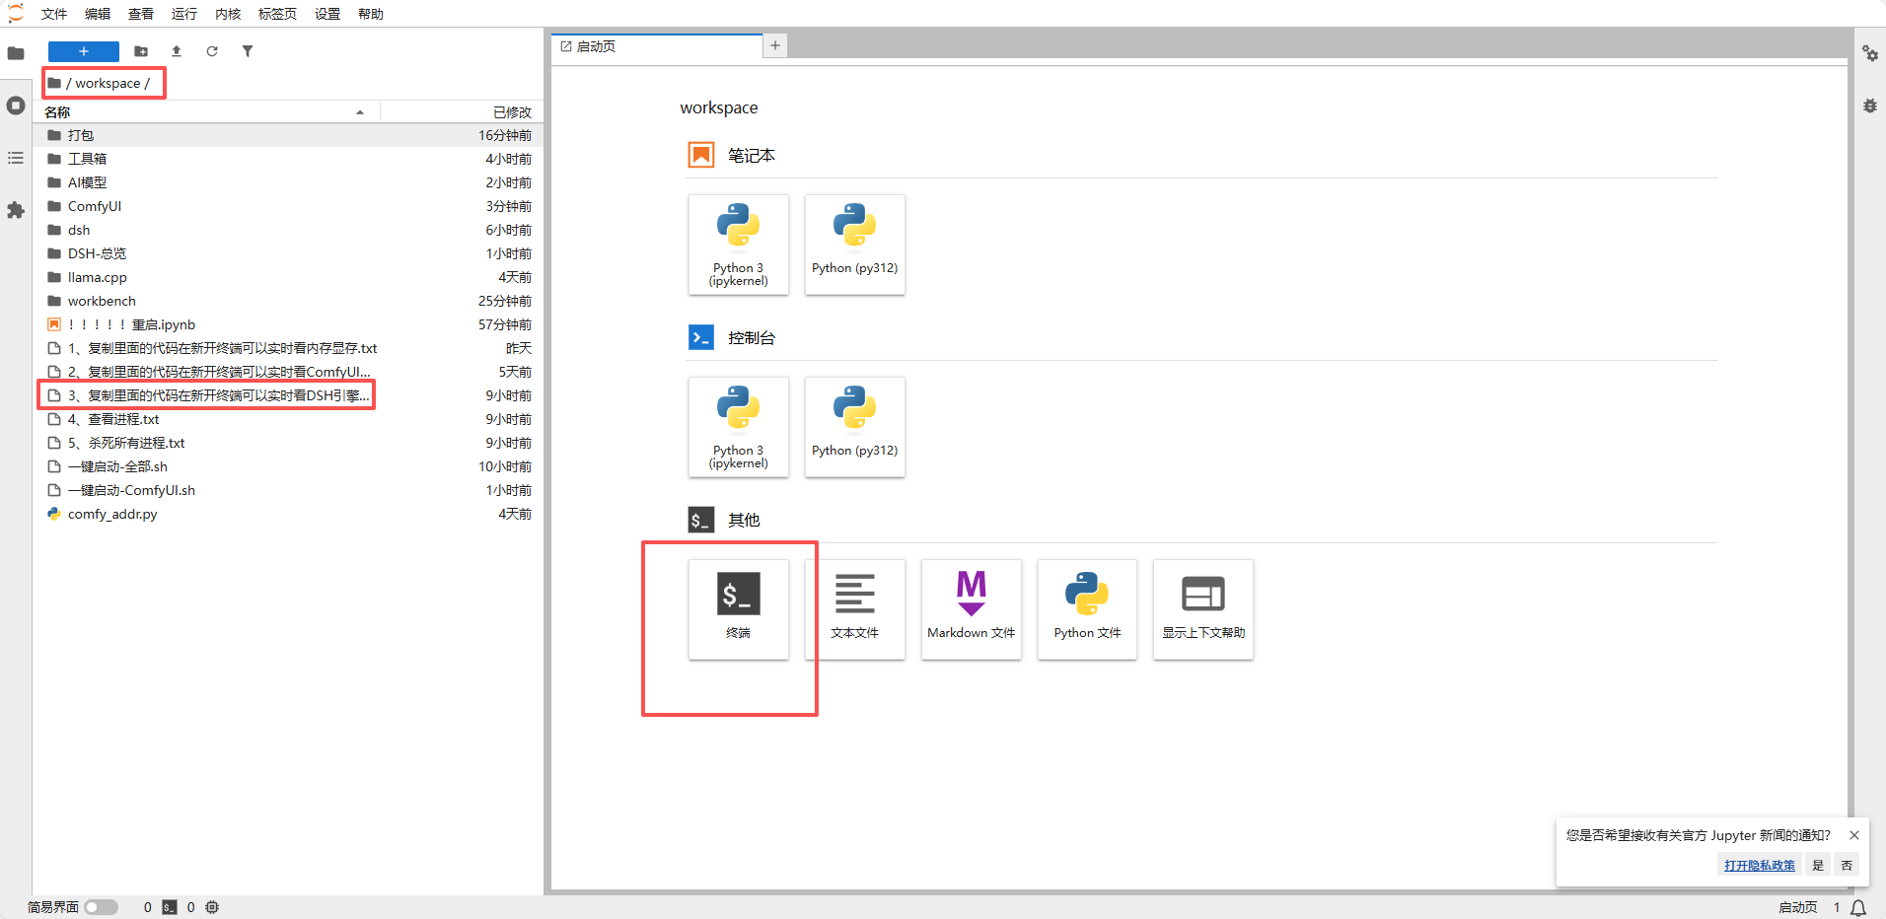Sort files by the 名称 column header

tap(205, 112)
